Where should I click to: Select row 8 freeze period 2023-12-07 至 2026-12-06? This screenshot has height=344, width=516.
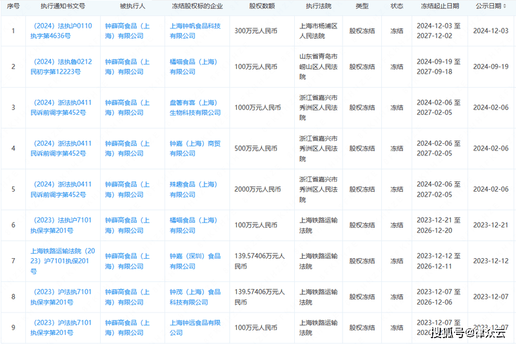tap(439, 297)
